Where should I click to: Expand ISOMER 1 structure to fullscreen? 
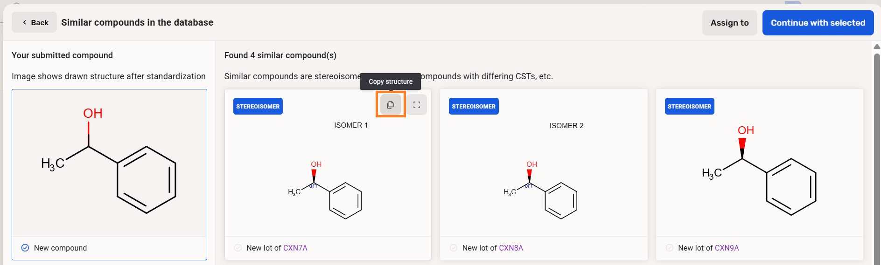click(x=417, y=105)
